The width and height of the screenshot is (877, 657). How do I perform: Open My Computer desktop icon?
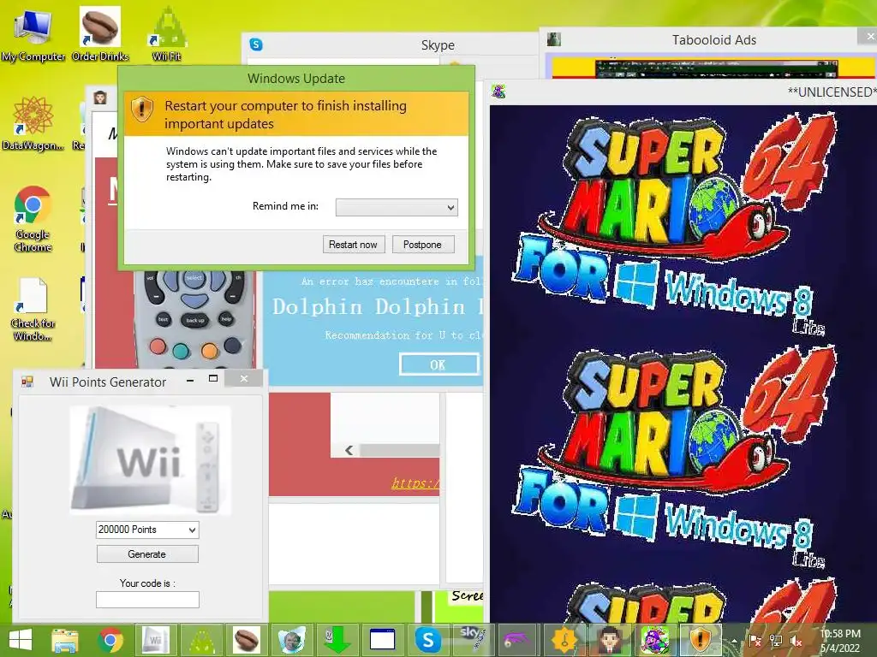point(33,34)
